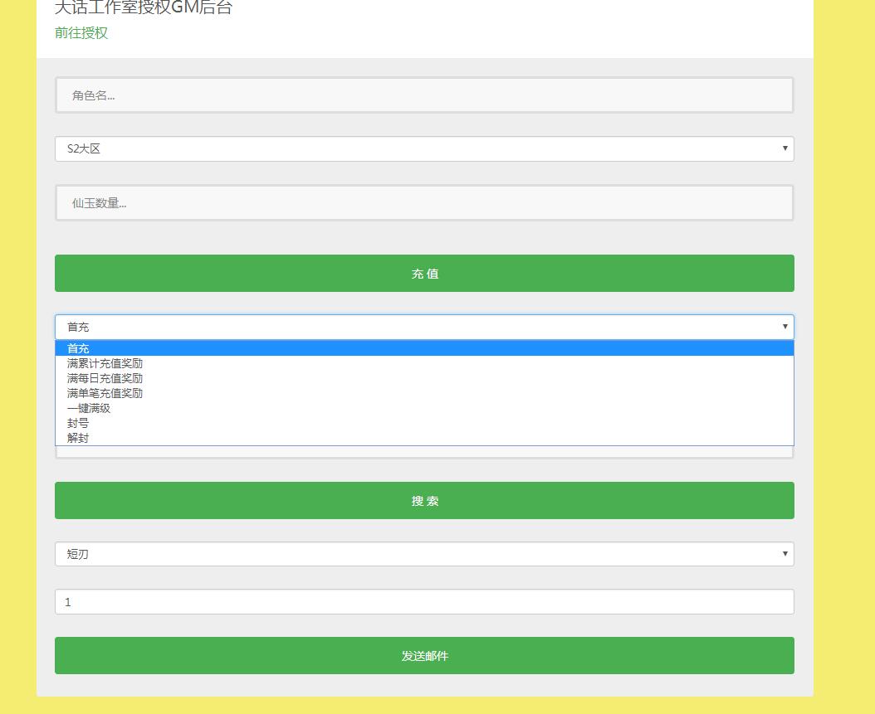Select the highlighted 首充 option in list
This screenshot has width=875, height=714.
(x=79, y=348)
